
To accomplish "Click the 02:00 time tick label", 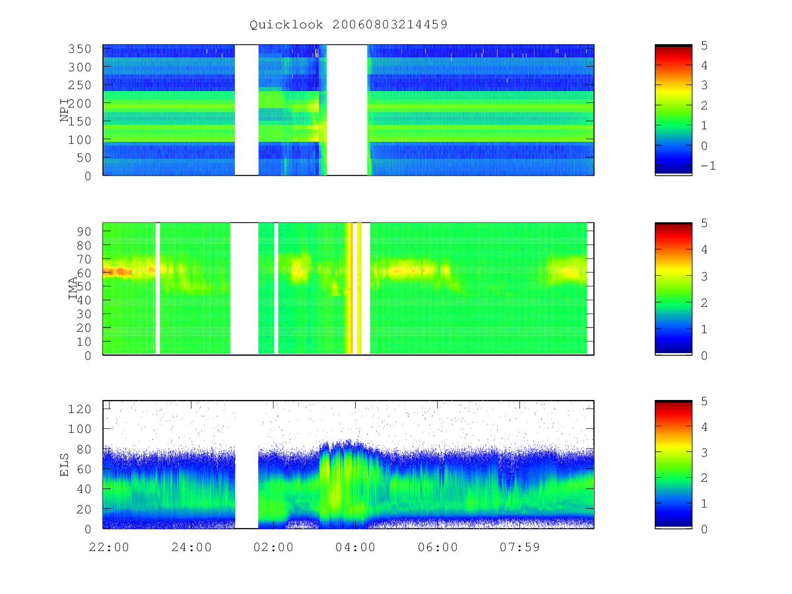I will [x=273, y=546].
